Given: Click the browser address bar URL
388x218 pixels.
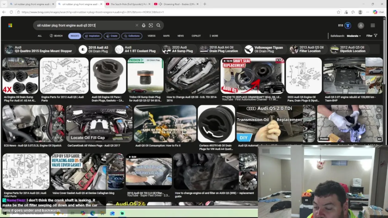Looking at the screenshot, I should 92,12.
